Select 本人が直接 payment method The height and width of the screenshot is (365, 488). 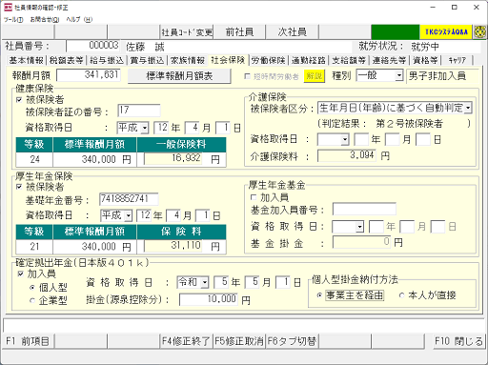401,295
